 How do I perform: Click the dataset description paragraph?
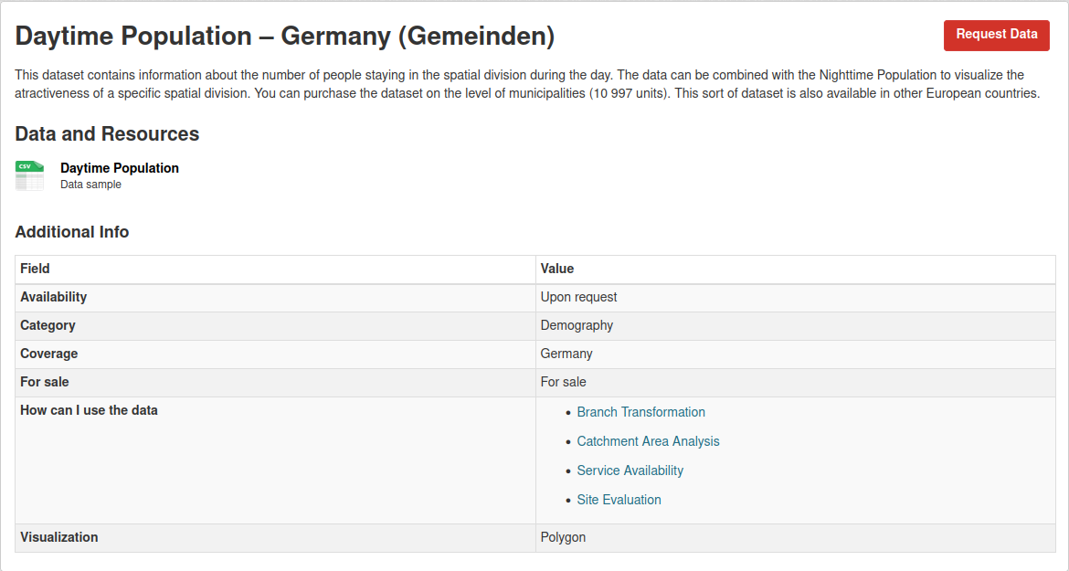[x=527, y=84]
